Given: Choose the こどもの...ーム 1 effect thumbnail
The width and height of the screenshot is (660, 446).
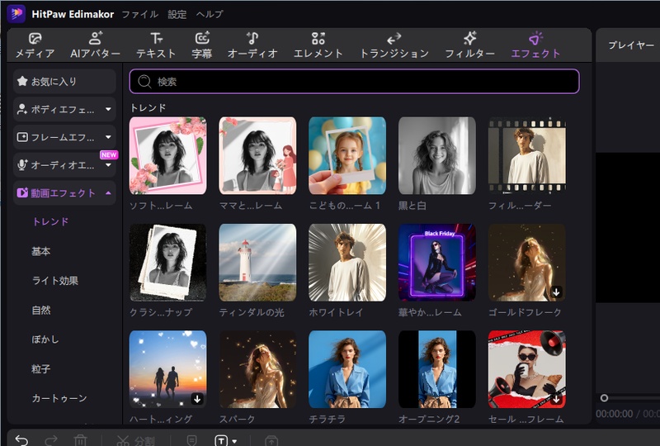Looking at the screenshot, I should click(347, 155).
